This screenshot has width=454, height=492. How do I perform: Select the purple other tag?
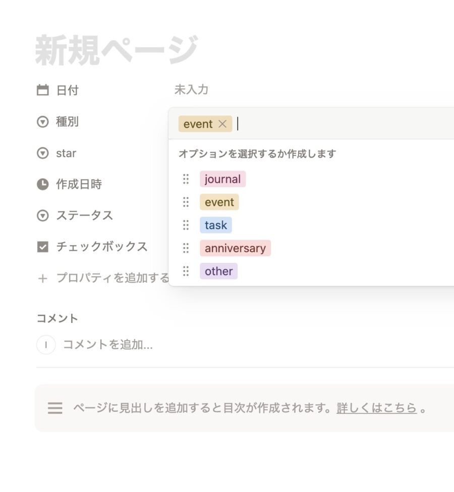click(x=218, y=271)
